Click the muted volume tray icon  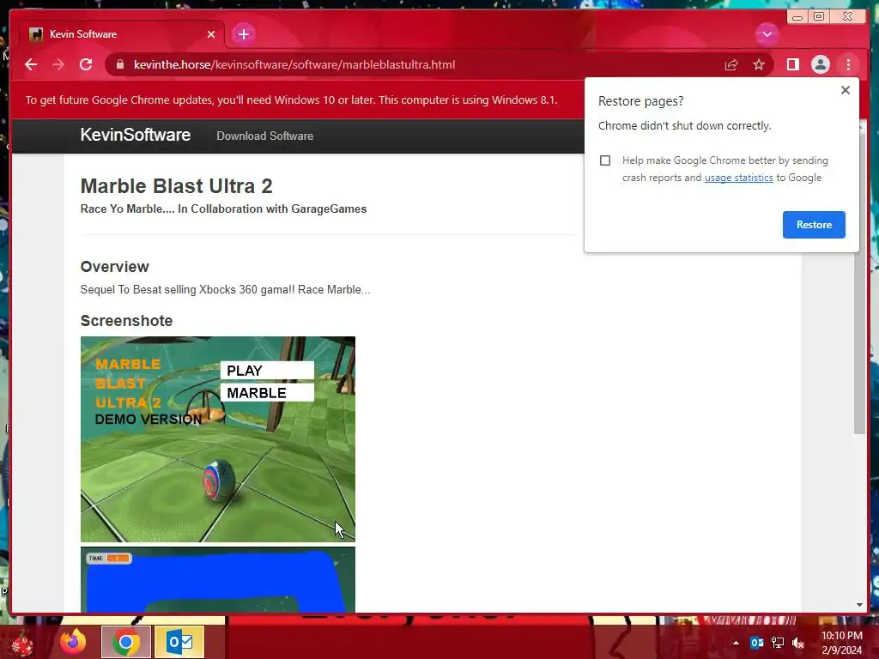798,643
